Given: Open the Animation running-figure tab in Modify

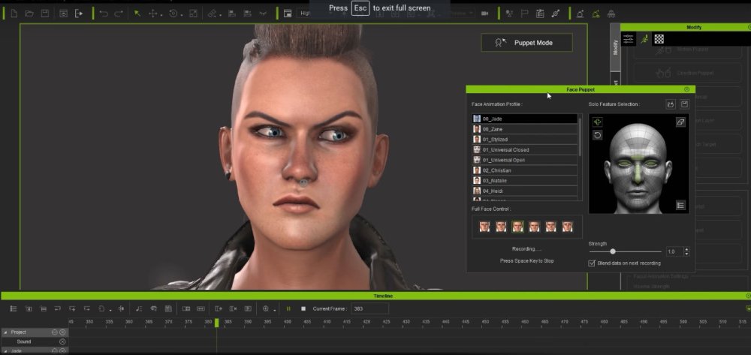Looking at the screenshot, I should [x=644, y=39].
